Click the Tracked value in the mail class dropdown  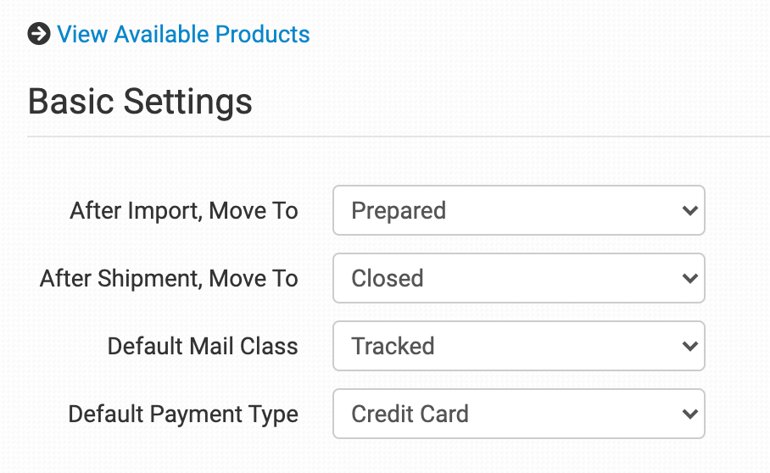[393, 346]
